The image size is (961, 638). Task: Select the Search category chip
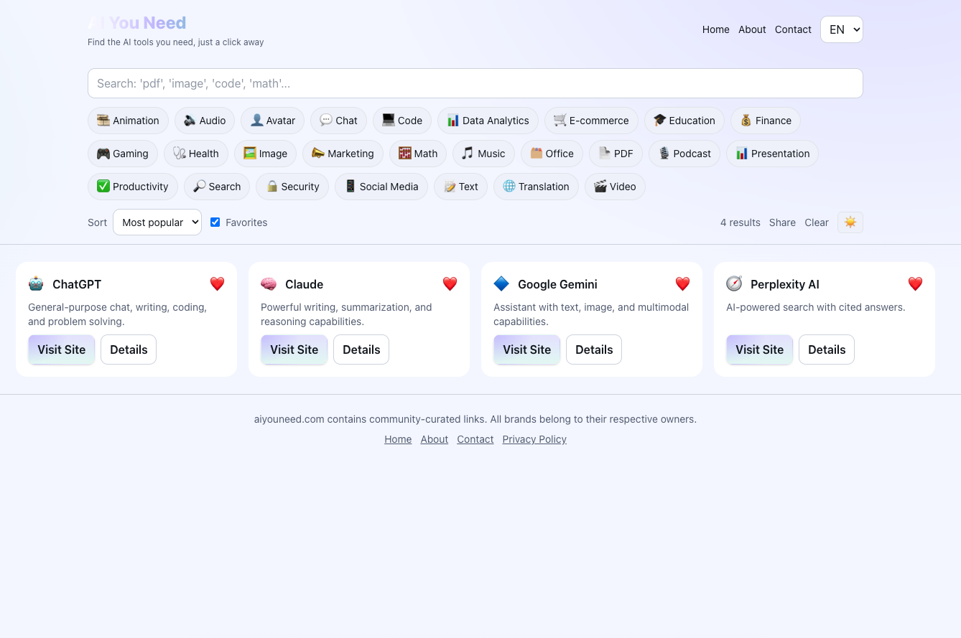[217, 187]
